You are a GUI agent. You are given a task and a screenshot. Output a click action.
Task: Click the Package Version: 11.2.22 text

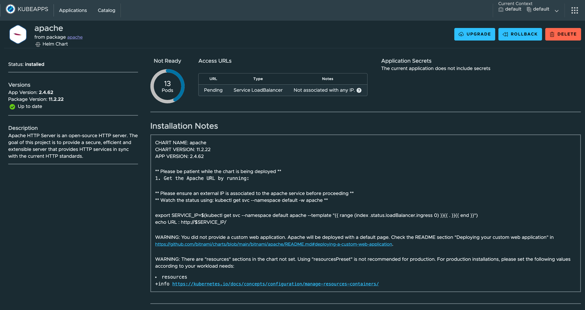point(36,99)
